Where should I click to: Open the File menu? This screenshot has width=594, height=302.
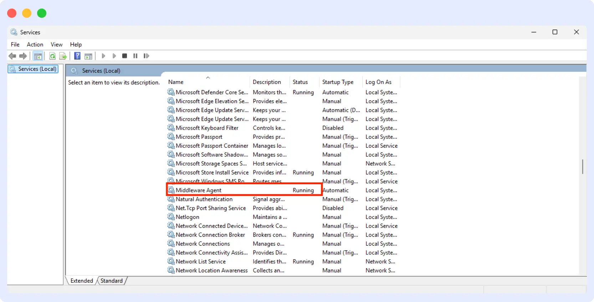pos(15,44)
